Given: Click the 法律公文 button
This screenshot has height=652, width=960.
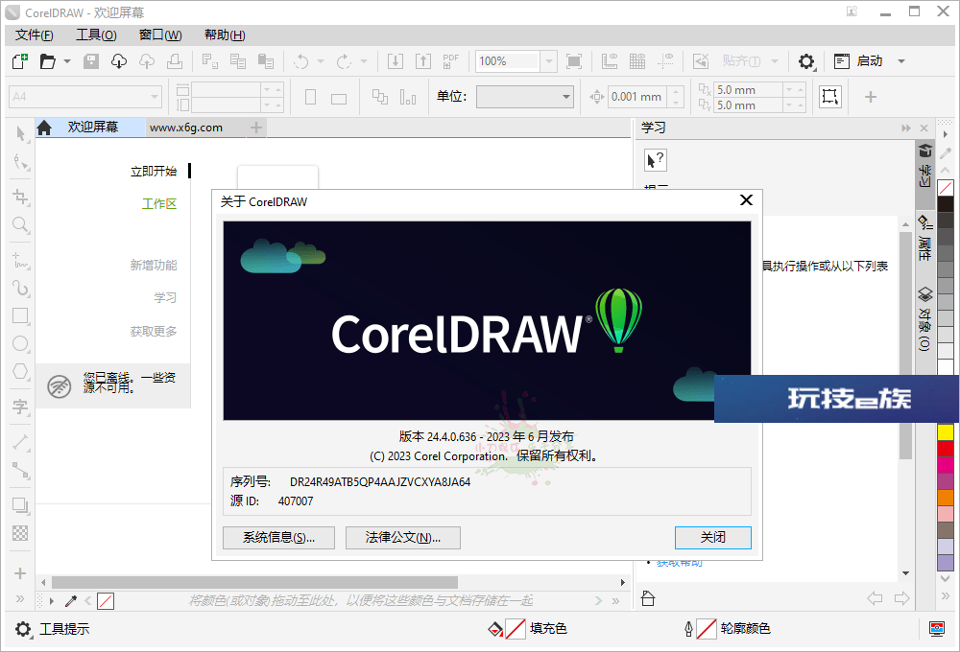Looking at the screenshot, I should 403,538.
